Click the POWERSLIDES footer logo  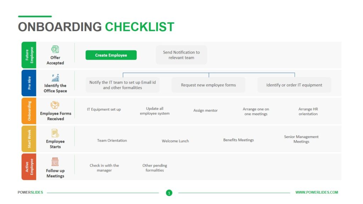pyautogui.click(x=30, y=192)
